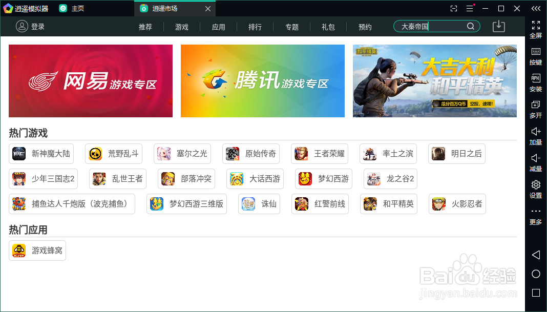Open the 和平精英 promotional banner
547x312 pixels.
tap(435, 81)
